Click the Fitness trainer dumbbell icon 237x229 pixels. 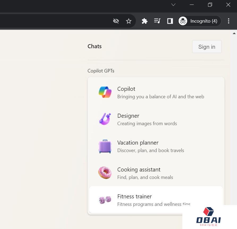click(105, 200)
